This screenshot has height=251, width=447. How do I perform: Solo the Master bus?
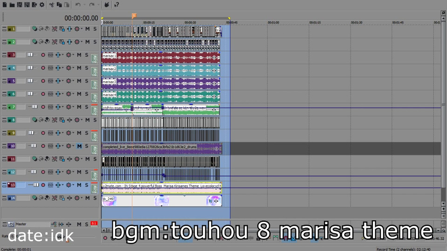tap(87, 224)
